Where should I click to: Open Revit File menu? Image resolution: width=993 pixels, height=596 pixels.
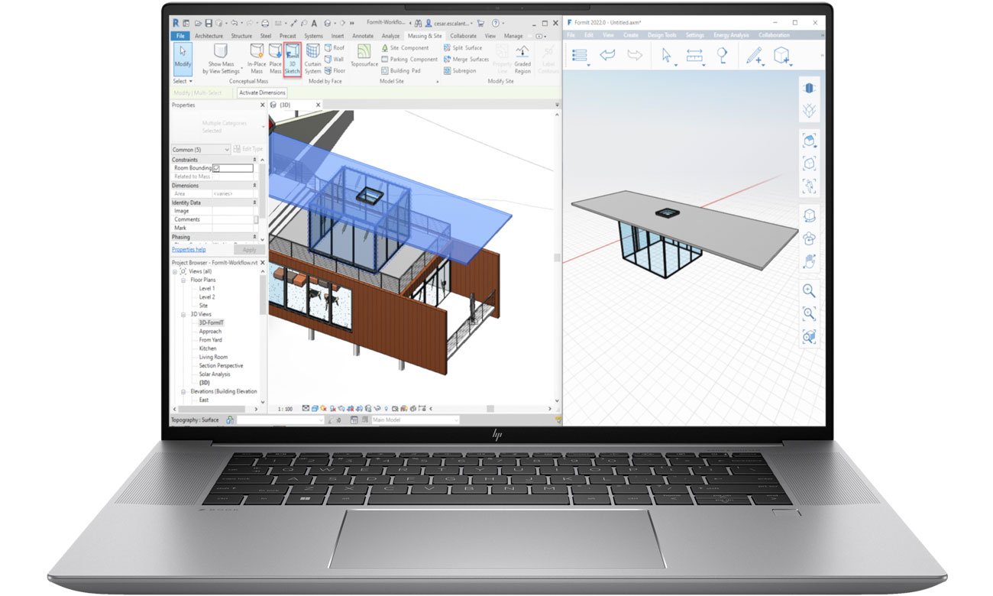(180, 36)
